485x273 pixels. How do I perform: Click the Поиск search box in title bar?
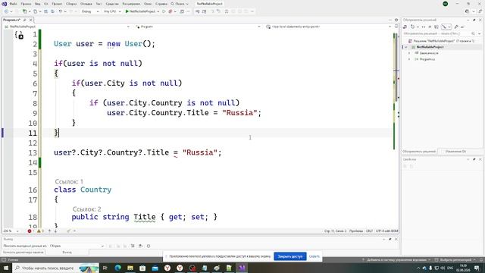click(x=180, y=4)
